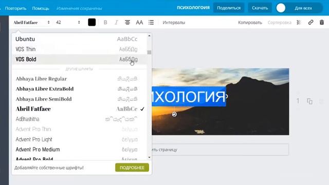This screenshot has width=329, height=185.
Task: Click the green ПОДРОБНЕЕ button
Action: pyautogui.click(x=132, y=168)
